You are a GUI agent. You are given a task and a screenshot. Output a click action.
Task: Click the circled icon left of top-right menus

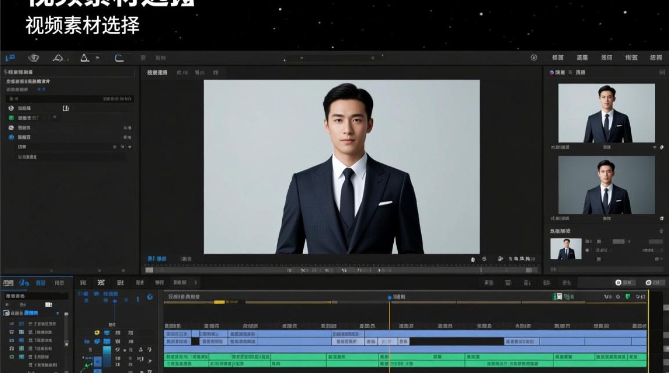point(534,58)
